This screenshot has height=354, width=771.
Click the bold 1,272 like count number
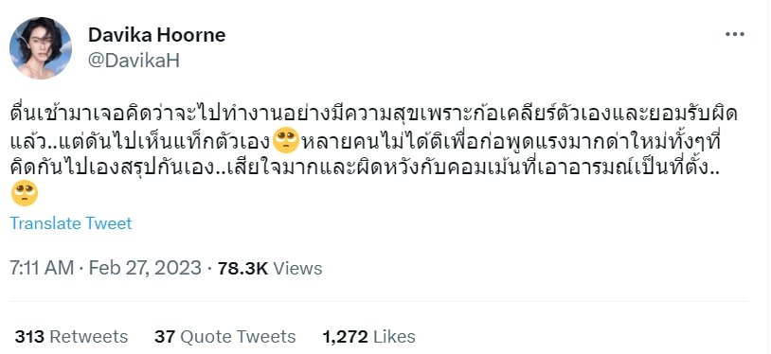tap(345, 337)
